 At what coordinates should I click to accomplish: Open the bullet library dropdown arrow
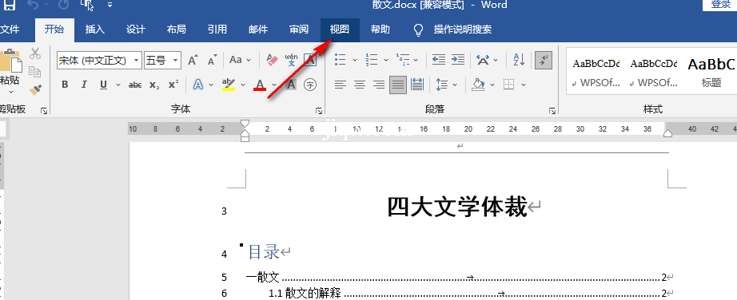pyautogui.click(x=355, y=60)
